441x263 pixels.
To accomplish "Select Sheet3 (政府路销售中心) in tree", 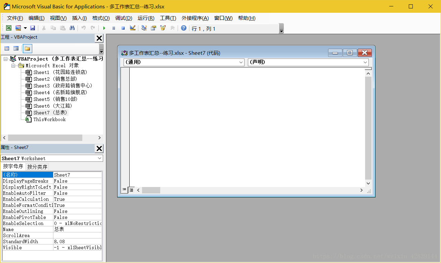I will pos(63,86).
